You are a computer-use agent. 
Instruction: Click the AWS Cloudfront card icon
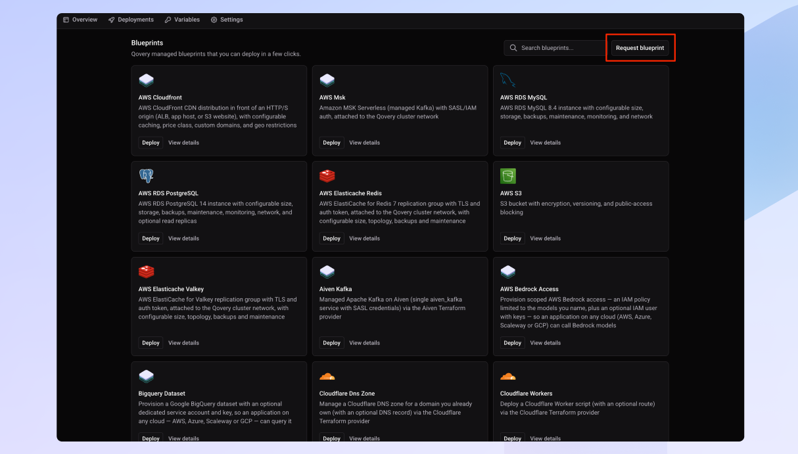(x=146, y=80)
